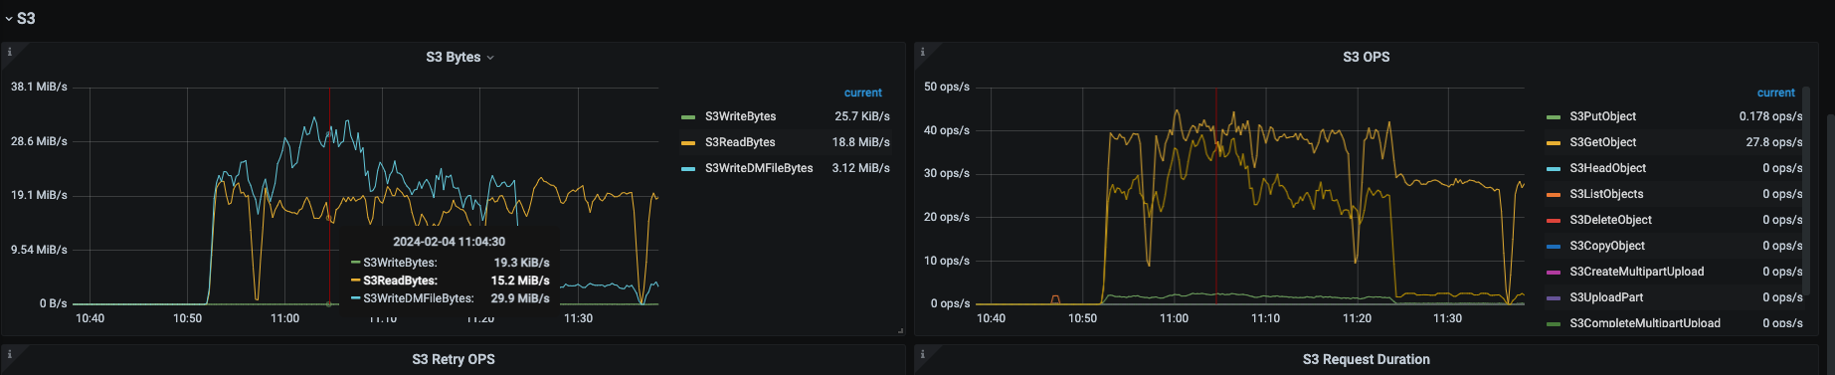This screenshot has height=375, width=1835.
Task: Toggle S3HeadObject series in legend
Action: click(x=1607, y=168)
